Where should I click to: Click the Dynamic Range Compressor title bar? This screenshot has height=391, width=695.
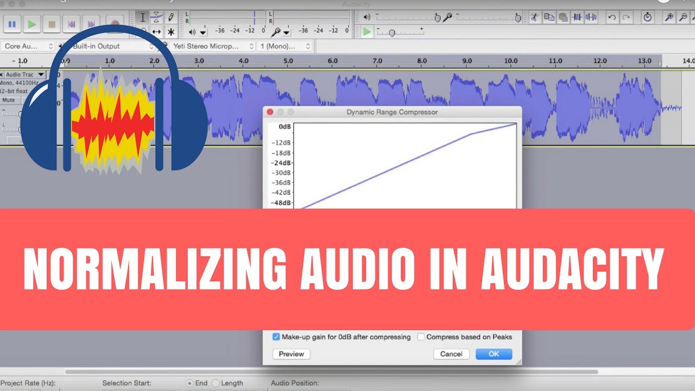[x=392, y=112]
